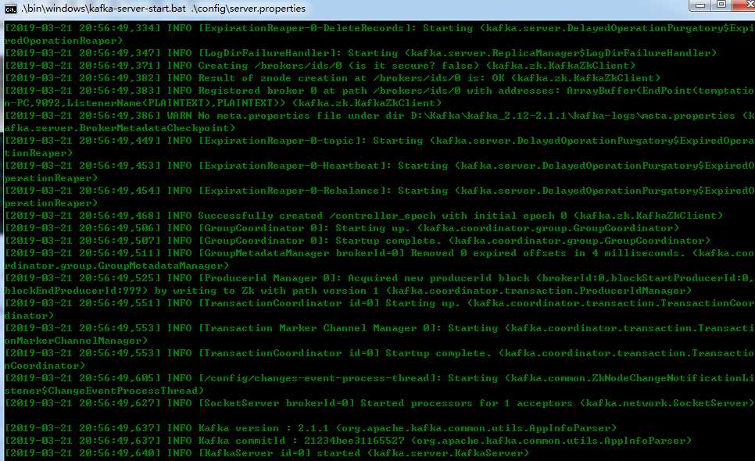This screenshot has height=461, width=755.
Task: Click the GroupCoordinator 'Starting up.' line
Action: coord(342,228)
